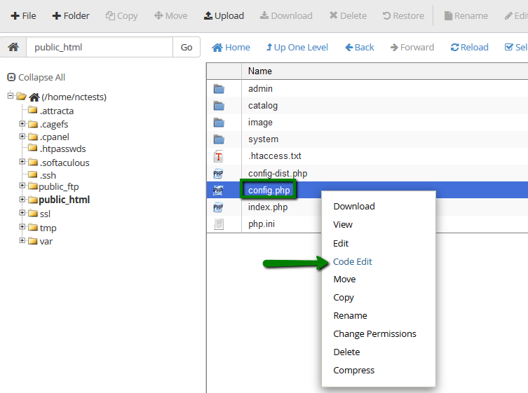Image resolution: width=528 pixels, height=393 pixels.
Task: Expand the .cagefs folder node
Action: (x=22, y=124)
